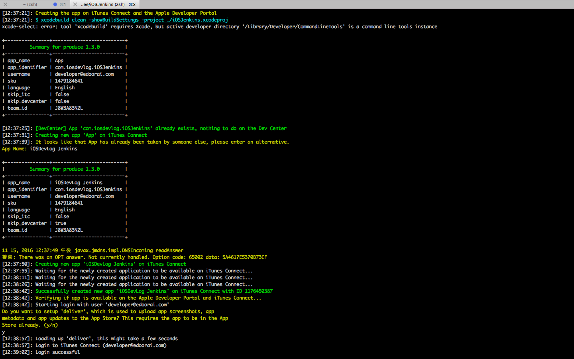Switch to the ~ (zsh) tab
Image resolution: width=574 pixels, height=359 pixels.
[30, 4]
